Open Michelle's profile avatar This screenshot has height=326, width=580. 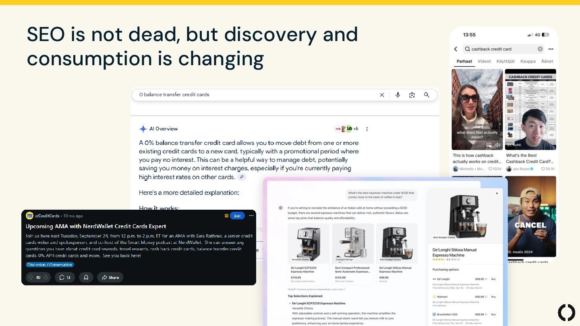[x=456, y=169]
